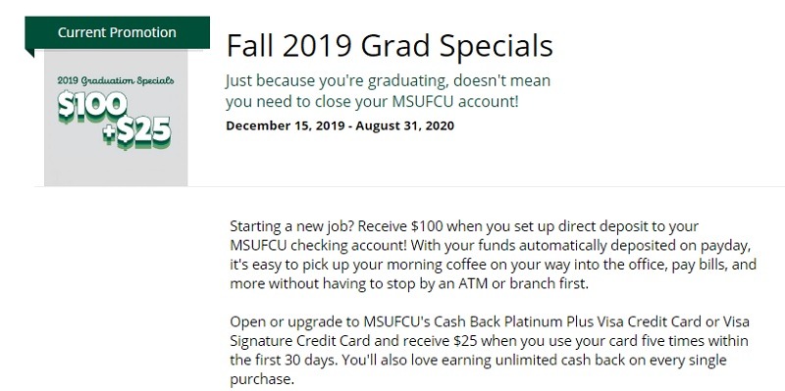Select the 2019 Graduation Specials script text
Viewport: 785px width, 391px height.
tap(116, 81)
